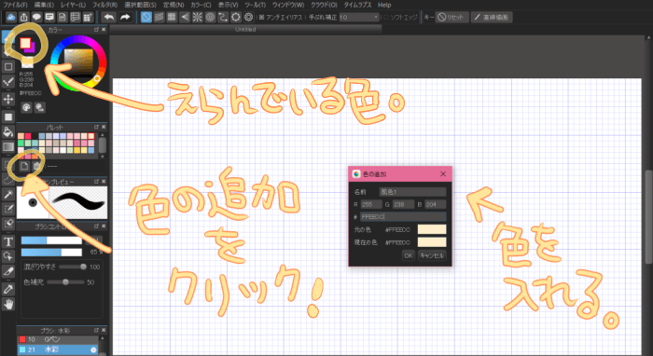Click the color palette icon below hex code
The image size is (653, 356).
coord(26,107)
